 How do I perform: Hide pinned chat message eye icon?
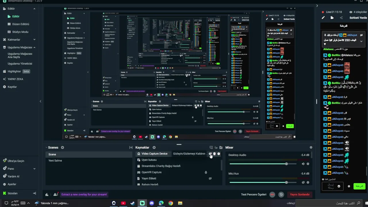tap(361, 35)
